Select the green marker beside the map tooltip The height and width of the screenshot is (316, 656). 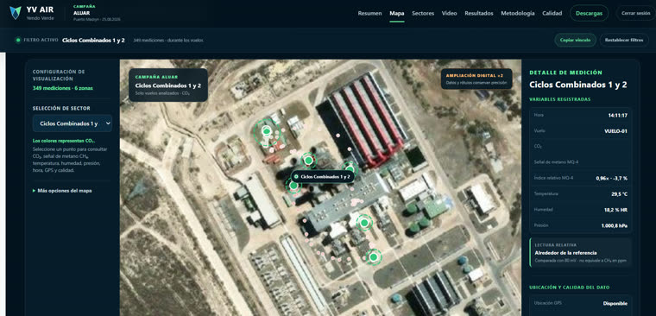[x=293, y=186]
